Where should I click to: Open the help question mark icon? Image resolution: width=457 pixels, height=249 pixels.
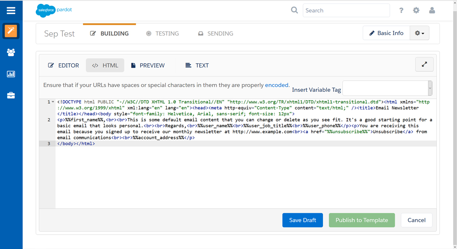[401, 10]
